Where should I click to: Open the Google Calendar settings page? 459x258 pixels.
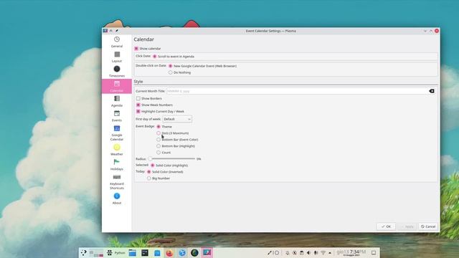[x=117, y=133]
